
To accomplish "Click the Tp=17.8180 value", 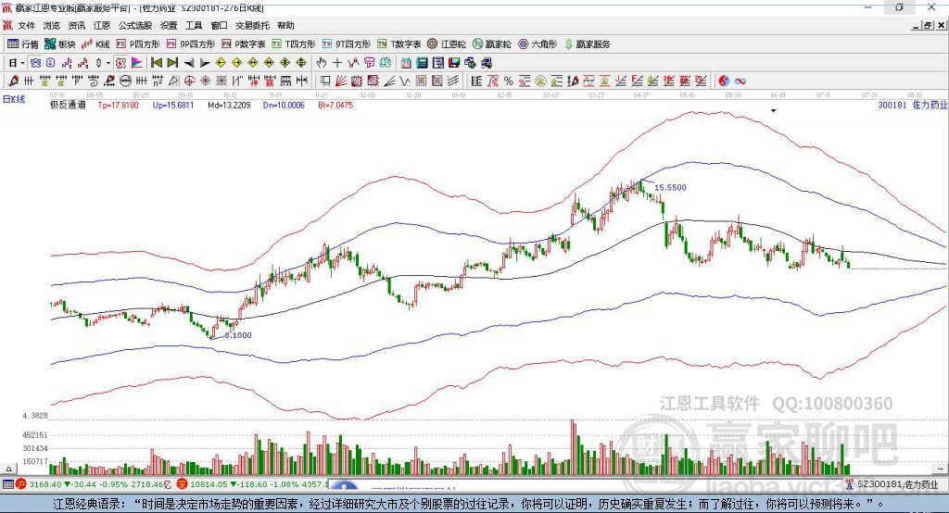I will (x=118, y=106).
